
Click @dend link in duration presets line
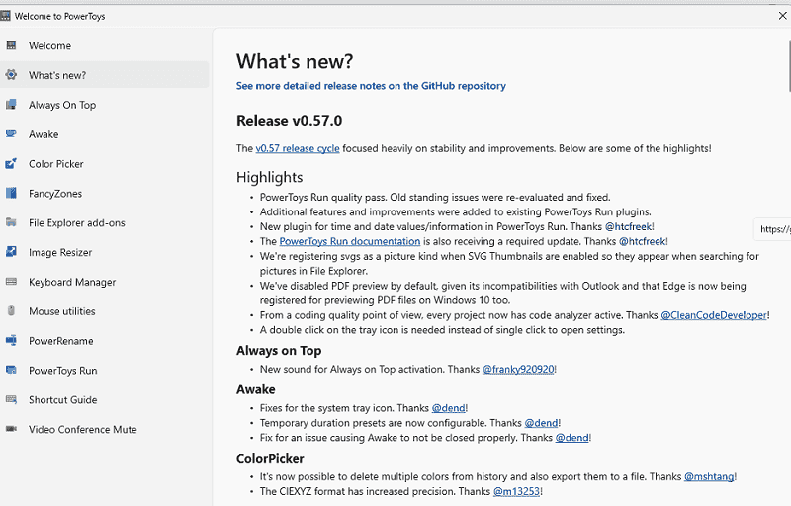[x=541, y=422]
